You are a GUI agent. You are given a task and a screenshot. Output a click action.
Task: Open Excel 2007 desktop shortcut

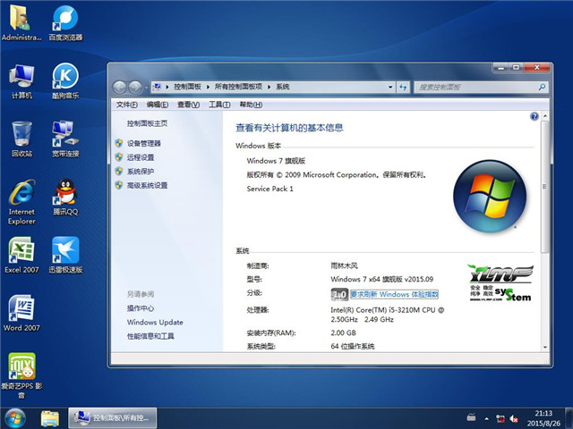(21, 255)
